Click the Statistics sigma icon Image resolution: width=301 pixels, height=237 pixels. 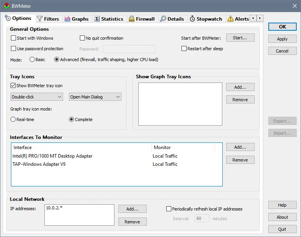click(x=97, y=19)
